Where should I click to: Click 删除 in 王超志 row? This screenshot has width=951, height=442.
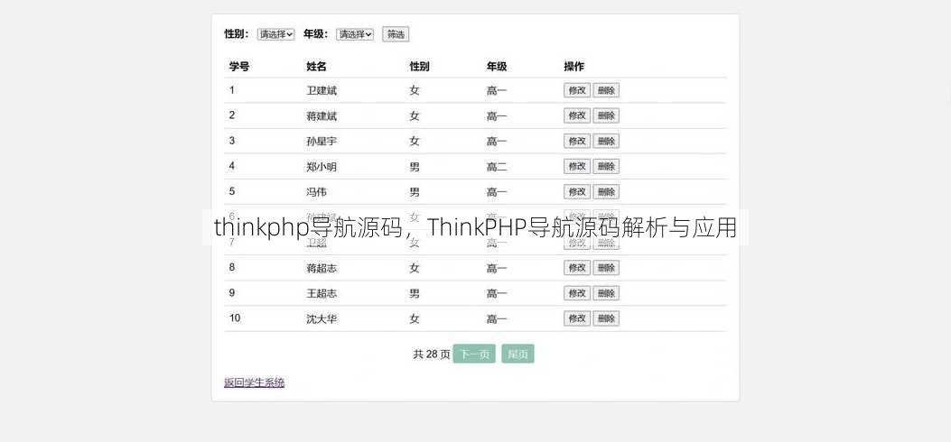[606, 293]
